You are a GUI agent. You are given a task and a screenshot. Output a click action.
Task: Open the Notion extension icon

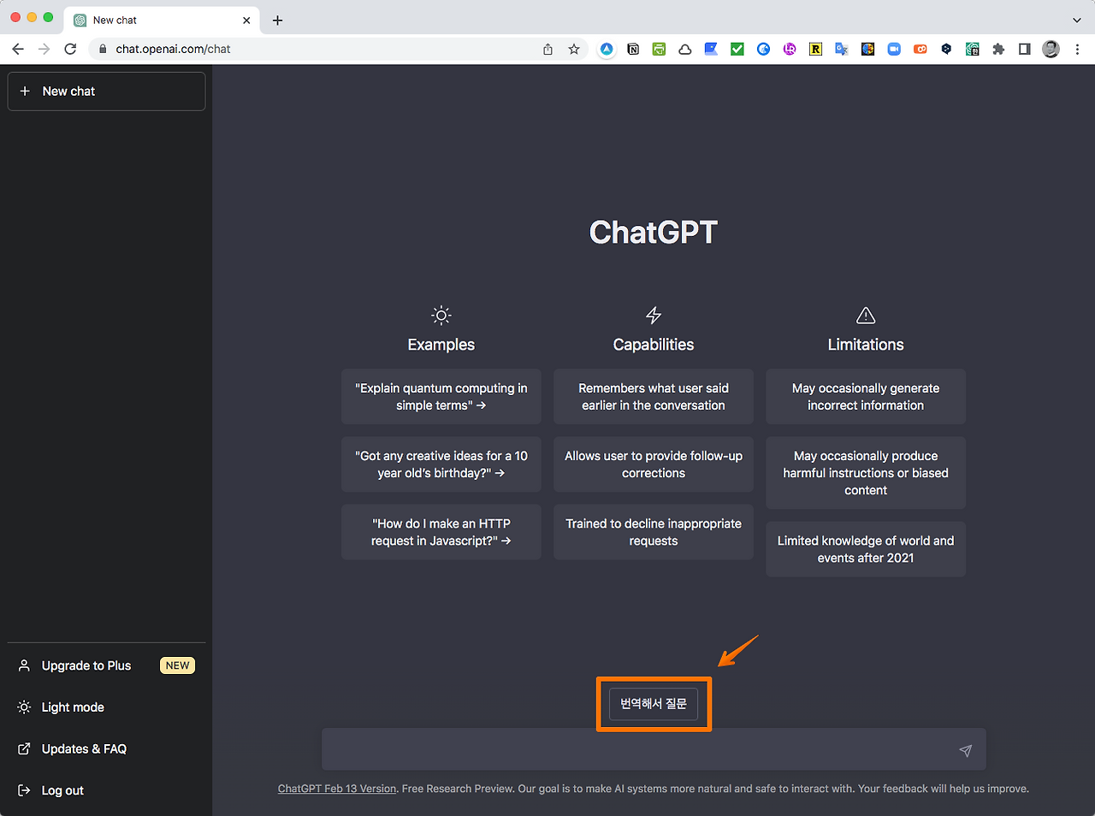point(633,49)
